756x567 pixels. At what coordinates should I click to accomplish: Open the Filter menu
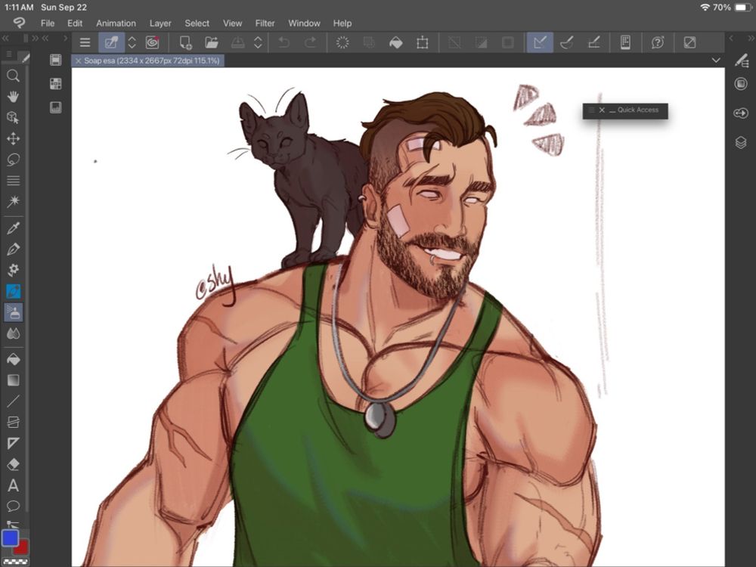click(x=265, y=23)
